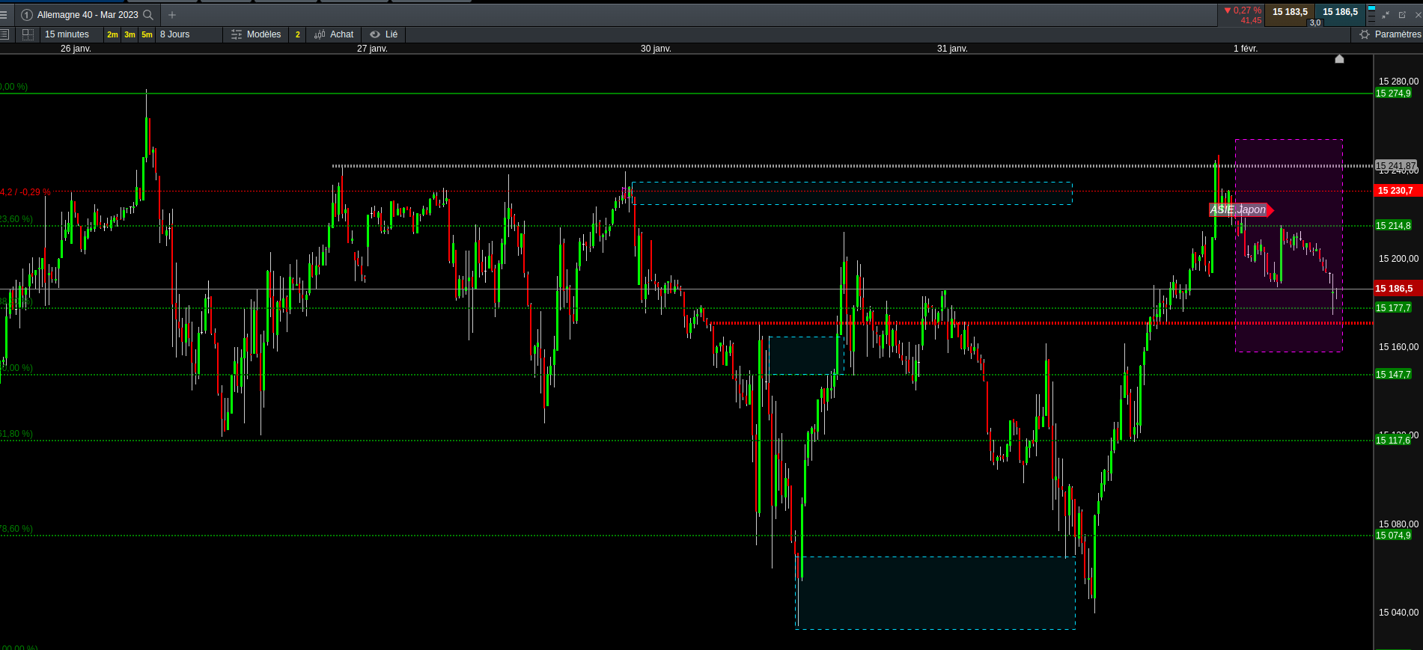Search for an instrument with the magnifier icon
This screenshot has width=1423, height=650.
(x=148, y=15)
